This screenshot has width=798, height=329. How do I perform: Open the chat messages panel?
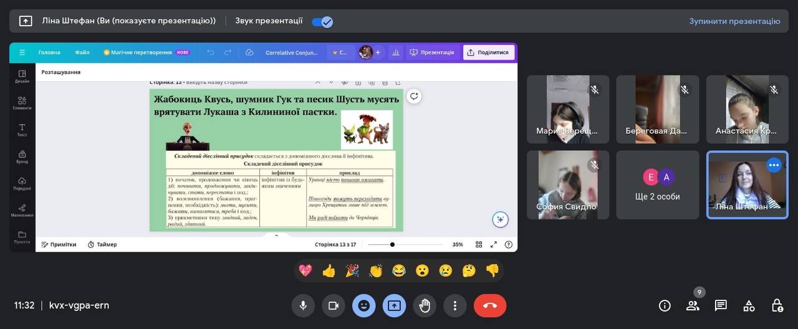click(x=721, y=305)
